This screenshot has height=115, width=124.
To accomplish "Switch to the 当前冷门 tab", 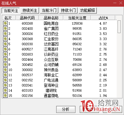I will pyautogui.click(x=49, y=11).
